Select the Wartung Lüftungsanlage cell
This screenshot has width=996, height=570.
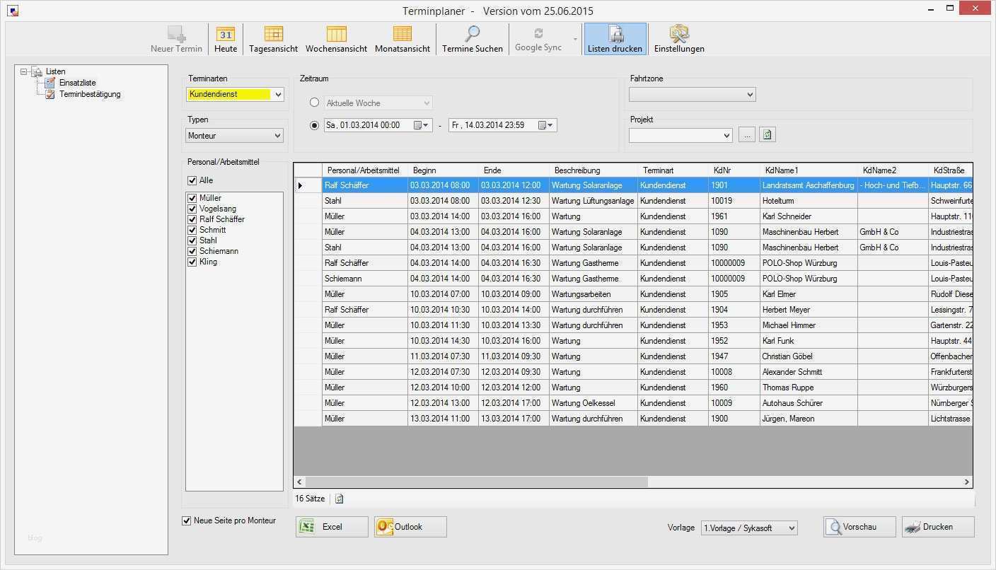(593, 201)
